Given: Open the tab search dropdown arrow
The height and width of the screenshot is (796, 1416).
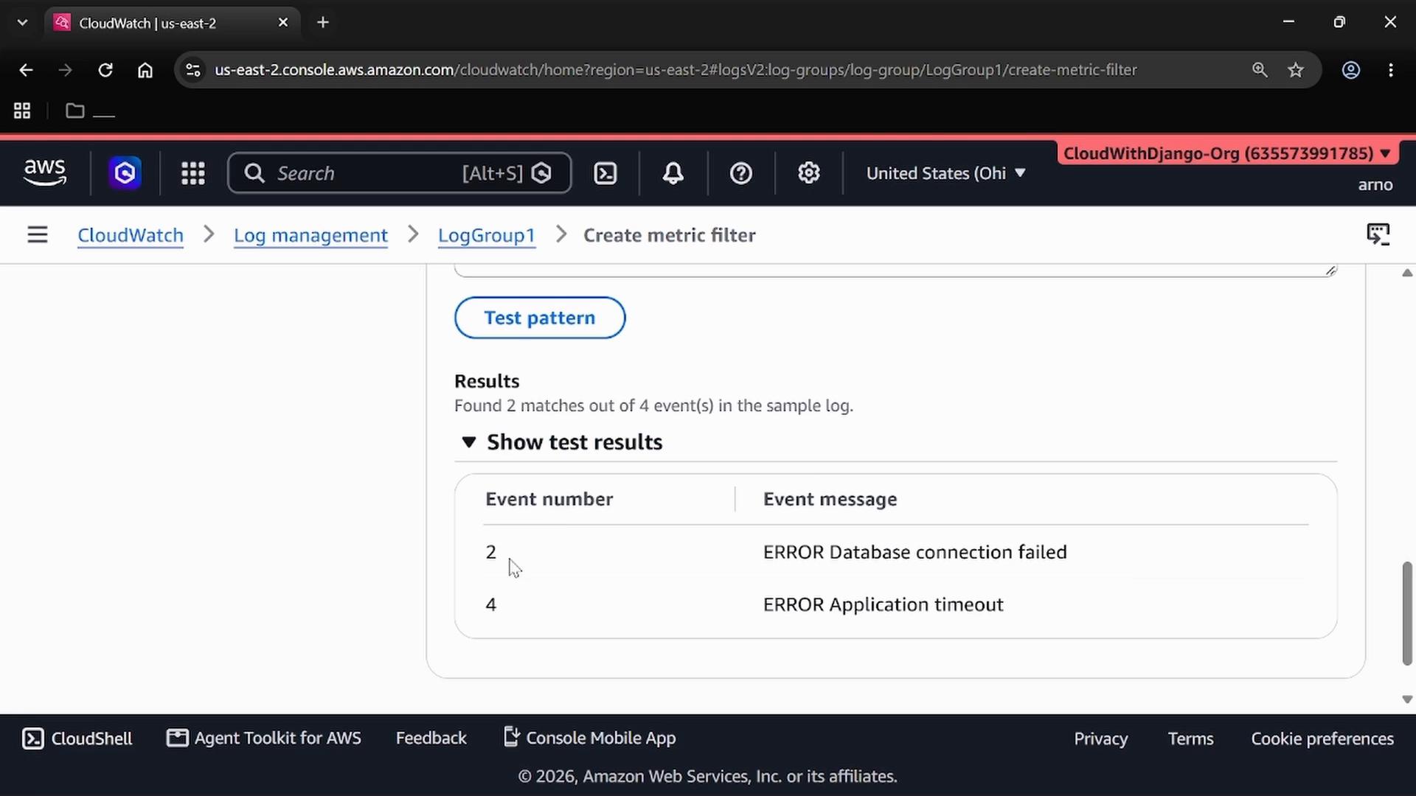Looking at the screenshot, I should (x=22, y=23).
